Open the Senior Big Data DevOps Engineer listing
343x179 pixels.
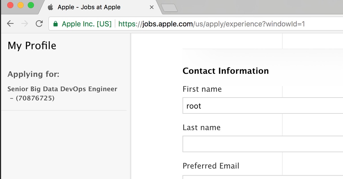pyautogui.click(x=62, y=89)
